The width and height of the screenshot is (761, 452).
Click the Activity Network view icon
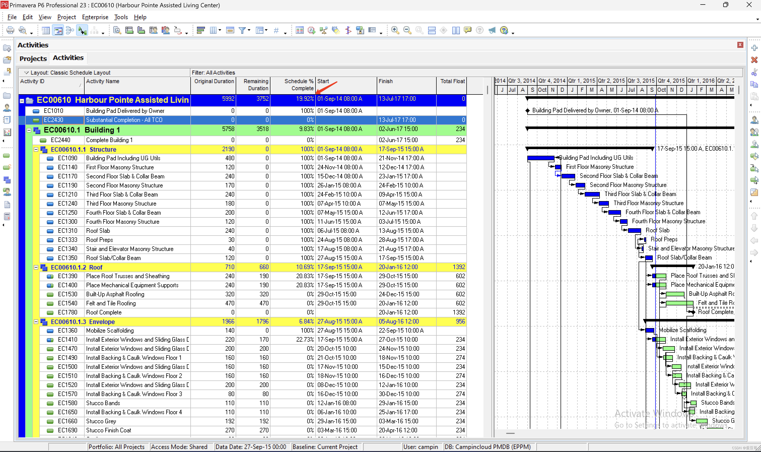[70, 30]
